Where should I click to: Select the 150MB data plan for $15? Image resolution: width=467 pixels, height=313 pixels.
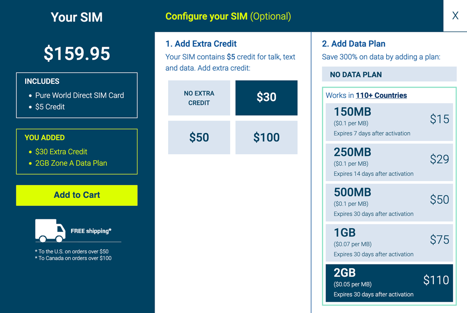(x=389, y=122)
